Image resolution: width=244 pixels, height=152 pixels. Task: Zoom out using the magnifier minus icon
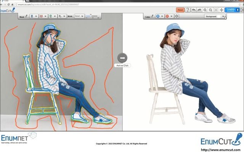coord(210,10)
